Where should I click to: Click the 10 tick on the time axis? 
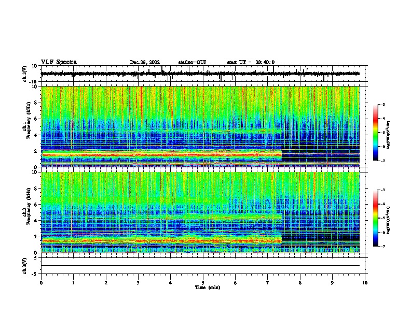point(365,283)
